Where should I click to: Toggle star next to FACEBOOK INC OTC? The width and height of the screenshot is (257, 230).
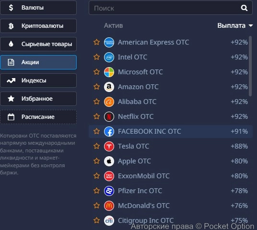point(96,131)
